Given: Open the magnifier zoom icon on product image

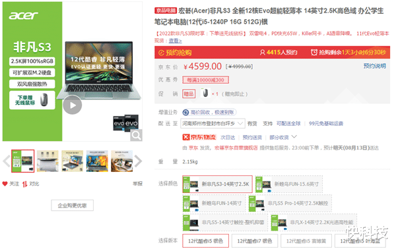Looking at the screenshot, I should (x=137, y=135).
